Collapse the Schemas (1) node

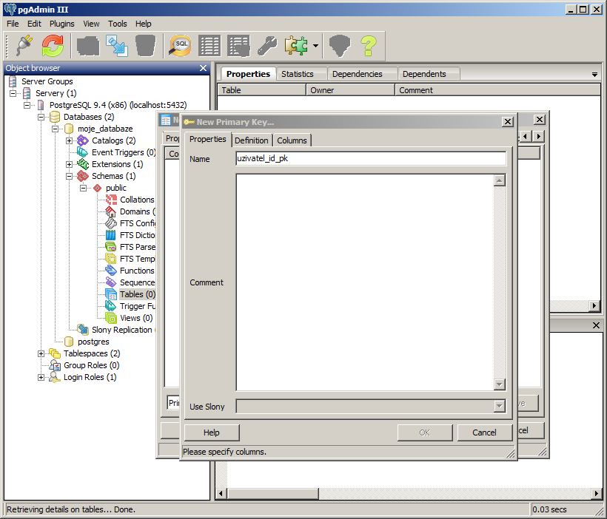(70, 177)
